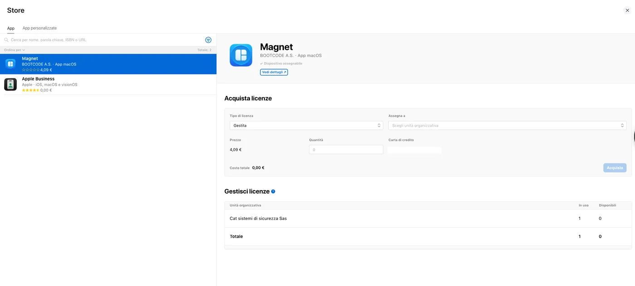This screenshot has width=635, height=286.
Task: Click the Carta di credito field
Action: coord(415,150)
